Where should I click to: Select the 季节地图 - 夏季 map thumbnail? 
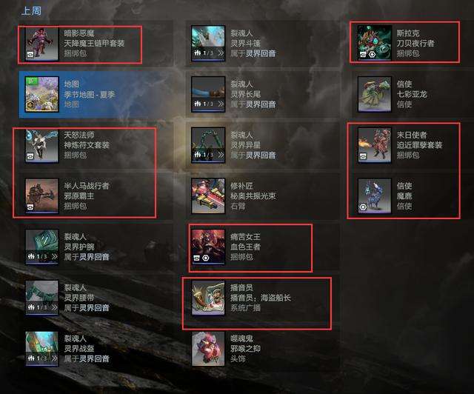pos(41,94)
